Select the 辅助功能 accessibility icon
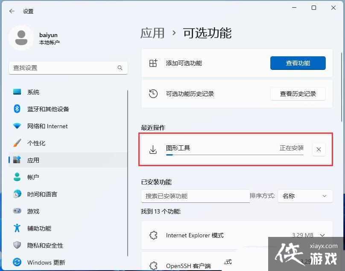This screenshot has height=271, width=345. (x=16, y=228)
